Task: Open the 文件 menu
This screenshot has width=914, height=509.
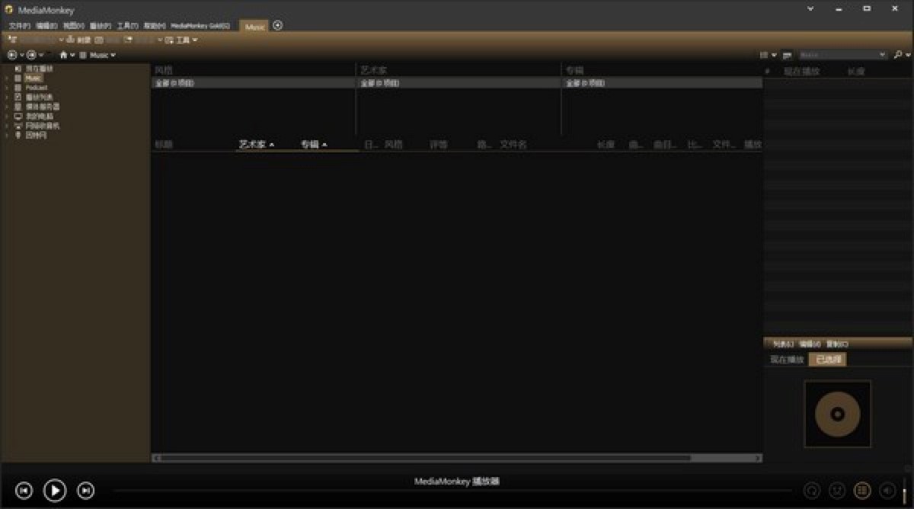Action: (x=20, y=26)
